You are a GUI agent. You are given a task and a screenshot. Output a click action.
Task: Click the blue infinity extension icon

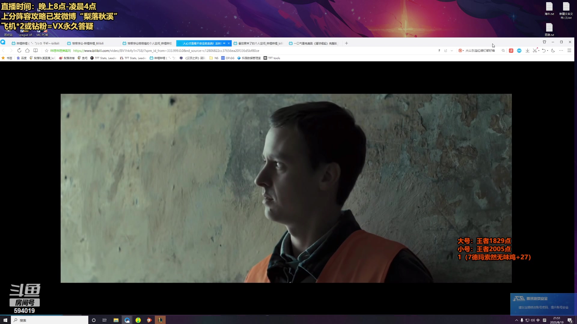coord(519,51)
